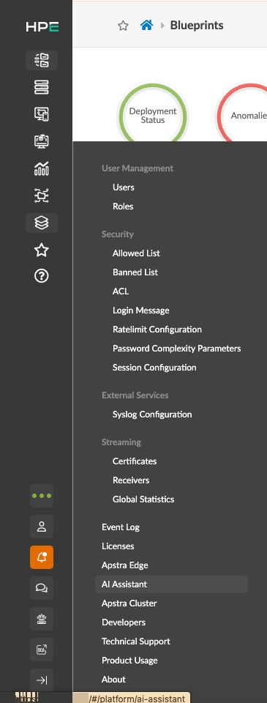The width and height of the screenshot is (267, 703).
Task: Click the Streaming section header
Action: click(121, 442)
